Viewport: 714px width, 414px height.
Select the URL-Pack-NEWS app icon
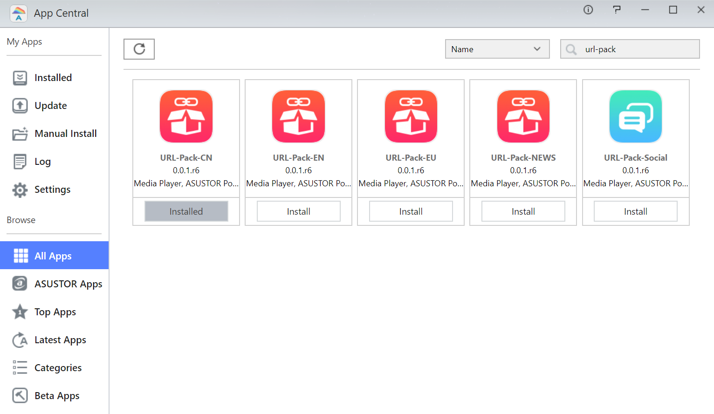click(x=523, y=116)
